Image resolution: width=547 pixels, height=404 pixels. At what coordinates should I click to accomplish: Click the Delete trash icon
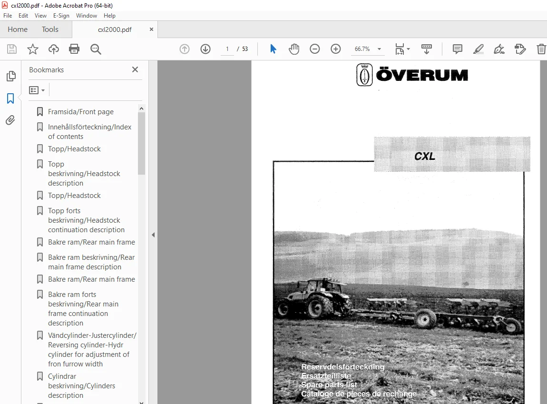pyautogui.click(x=541, y=49)
